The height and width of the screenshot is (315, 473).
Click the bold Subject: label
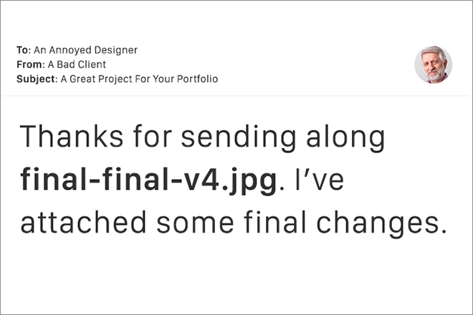37,79
